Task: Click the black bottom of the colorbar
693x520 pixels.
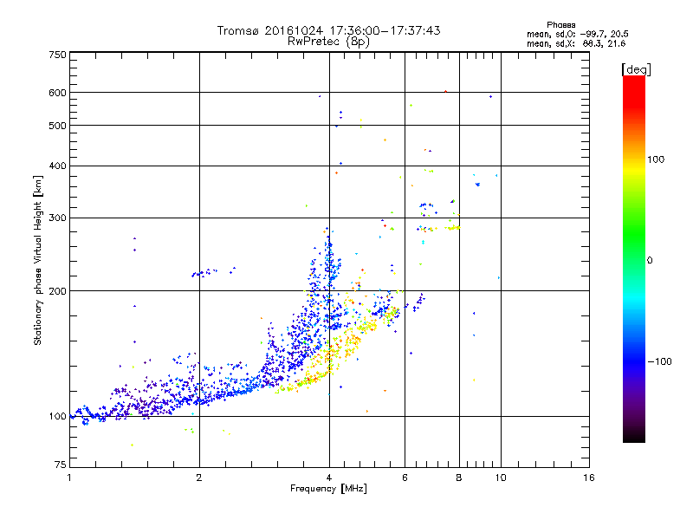Action: [634, 436]
